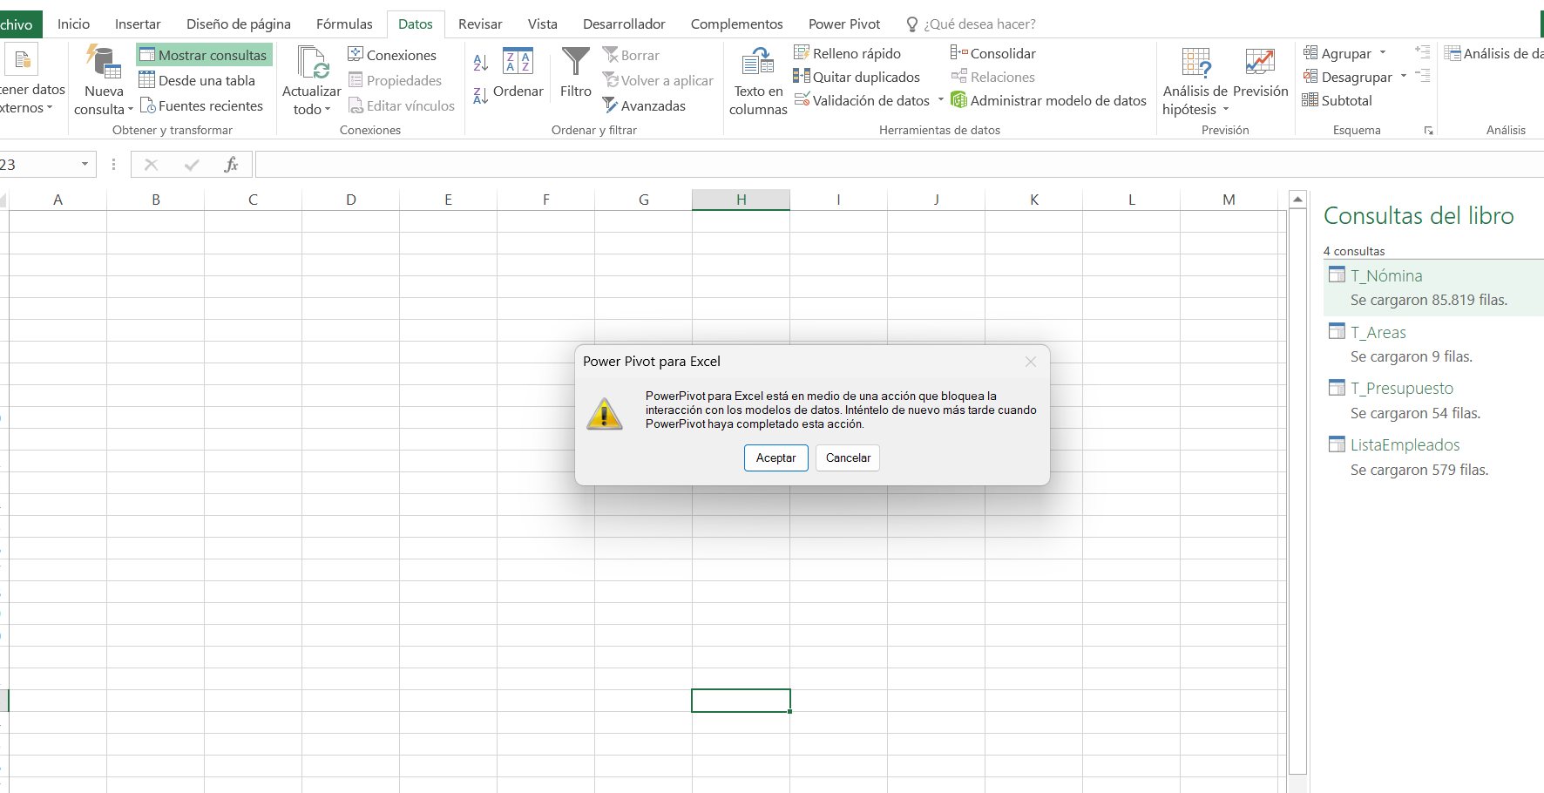Click the Filtro funnel icon

[x=575, y=63]
